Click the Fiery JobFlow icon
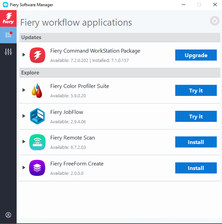The width and height of the screenshot is (222, 224). click(x=37, y=116)
